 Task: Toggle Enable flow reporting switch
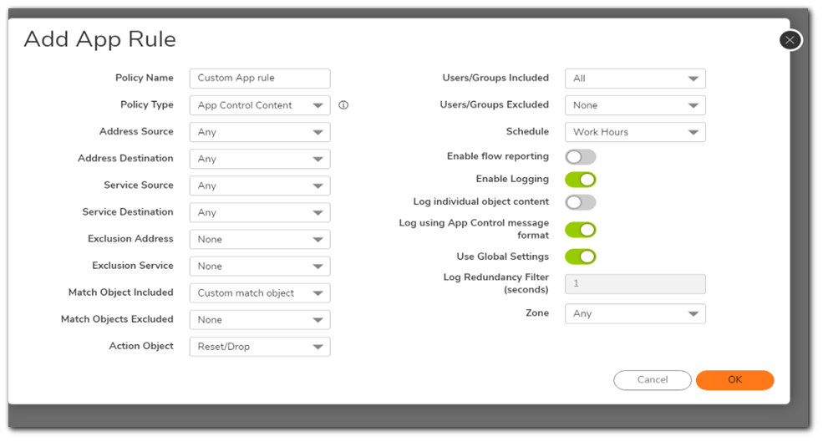[x=581, y=157]
